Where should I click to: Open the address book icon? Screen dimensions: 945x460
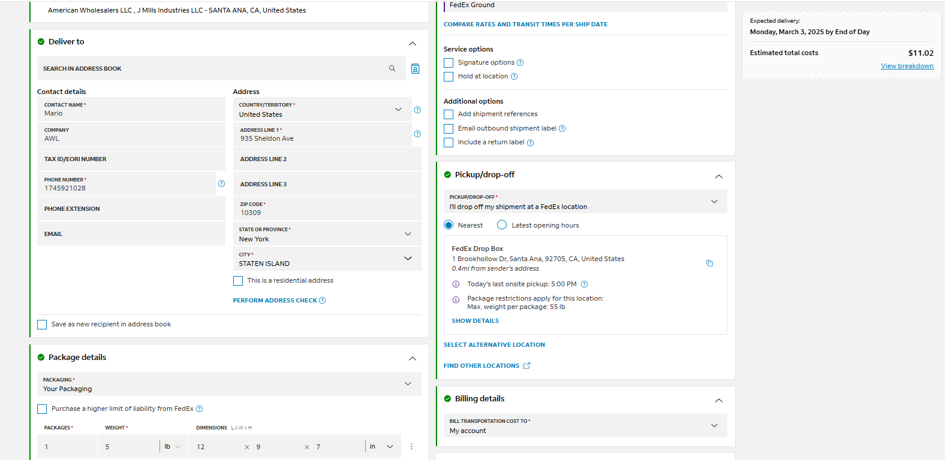click(415, 69)
